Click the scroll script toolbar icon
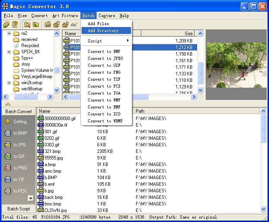The height and width of the screenshot is (222, 269). click(15, 24)
